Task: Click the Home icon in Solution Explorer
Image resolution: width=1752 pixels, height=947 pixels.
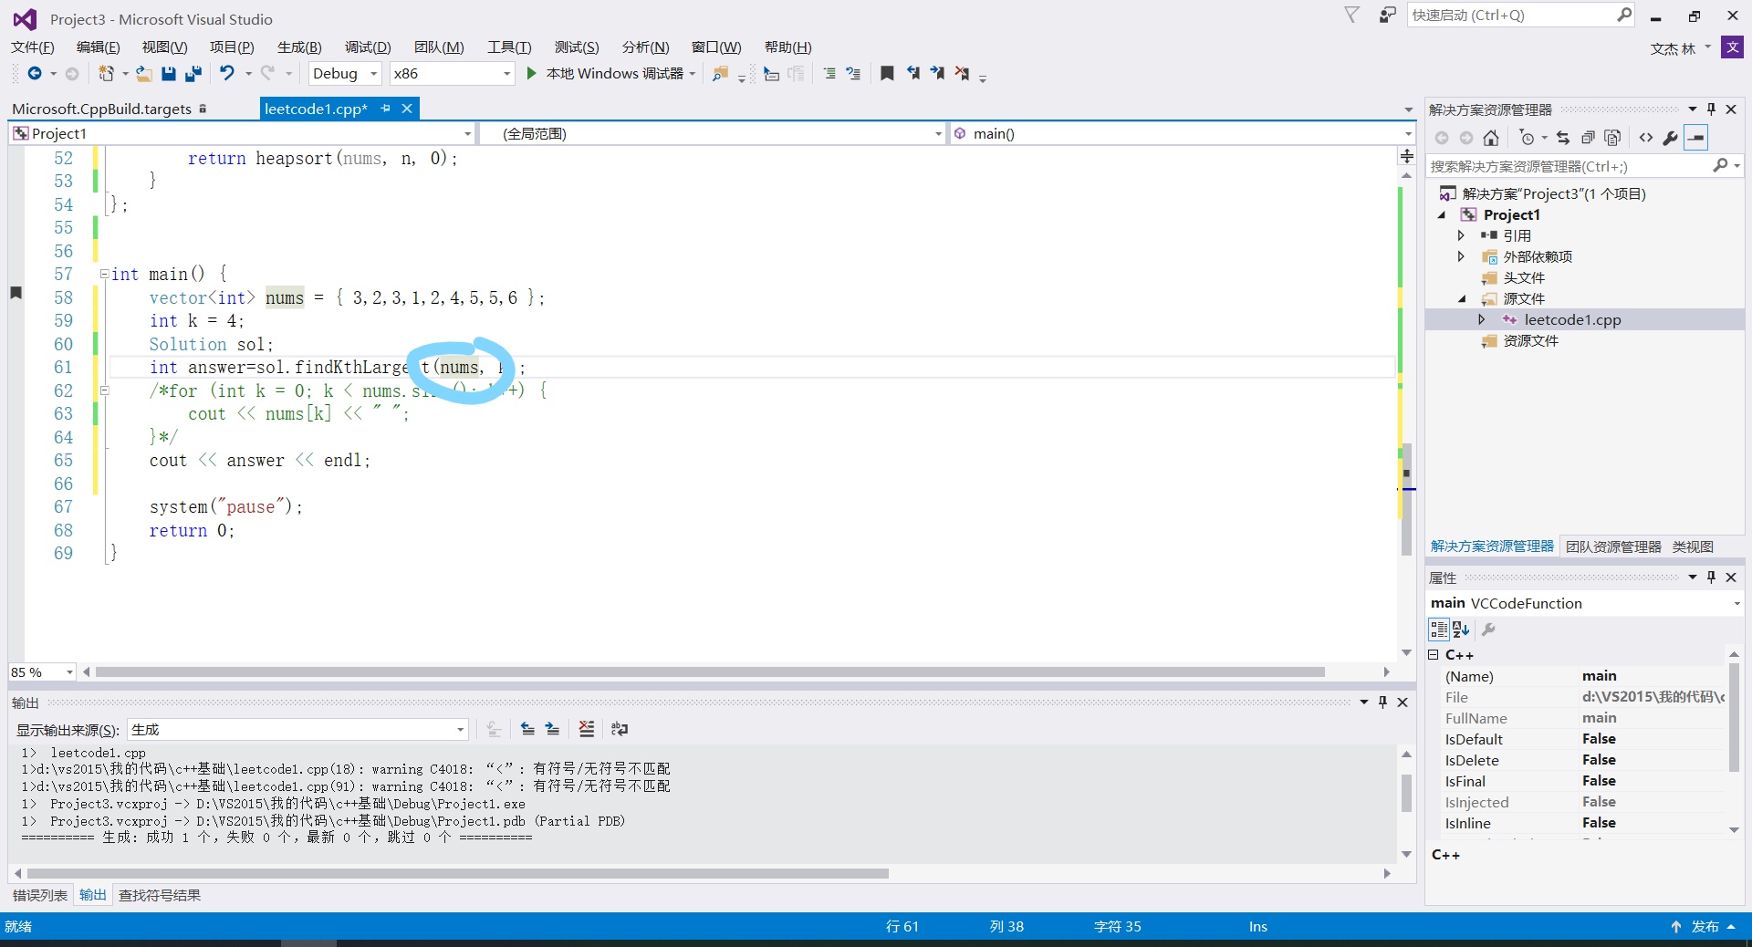Action: click(x=1491, y=138)
